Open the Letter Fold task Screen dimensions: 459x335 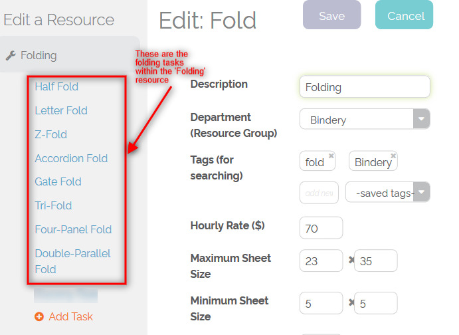61,110
